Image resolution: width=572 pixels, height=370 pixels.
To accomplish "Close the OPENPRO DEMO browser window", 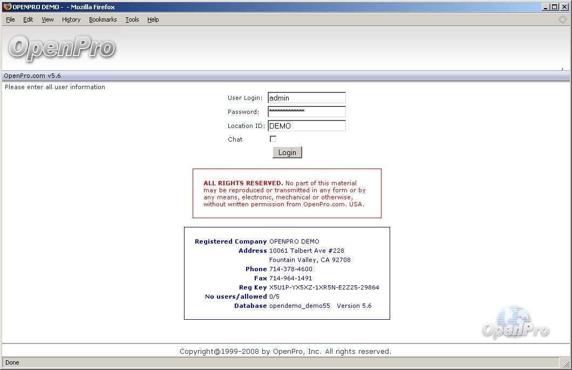I will coord(564,6).
